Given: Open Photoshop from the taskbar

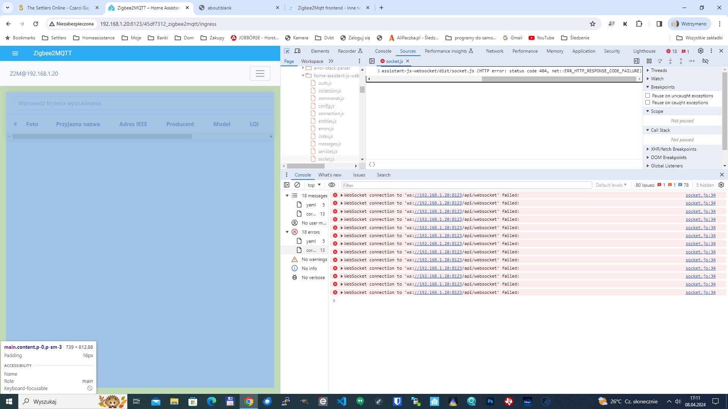Looking at the screenshot, I should pyautogui.click(x=490, y=401).
